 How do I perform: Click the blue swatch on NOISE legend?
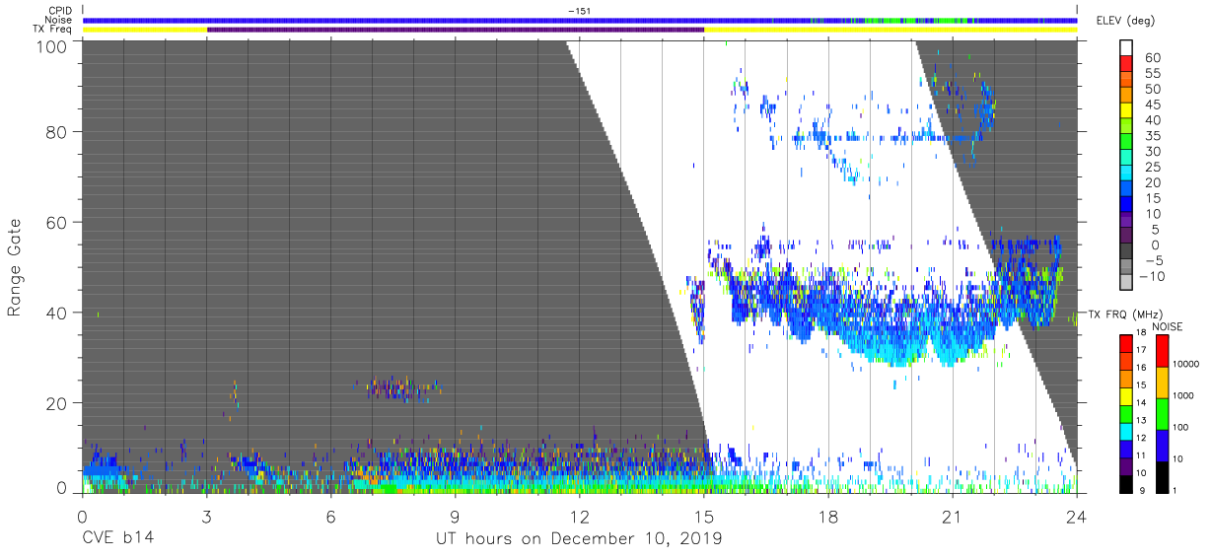(1161, 445)
